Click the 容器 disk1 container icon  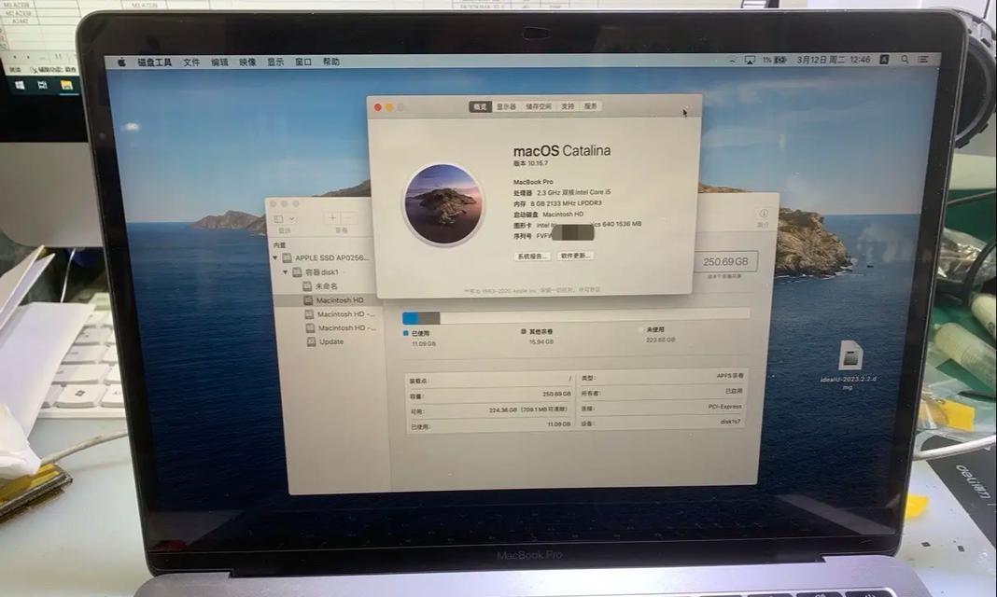tap(297, 272)
